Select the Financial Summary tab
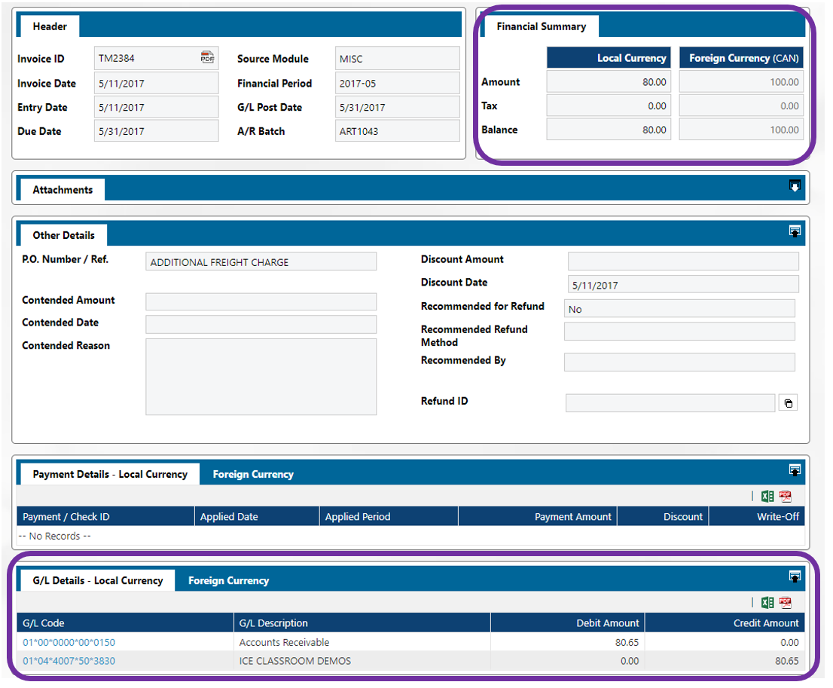 (x=541, y=26)
